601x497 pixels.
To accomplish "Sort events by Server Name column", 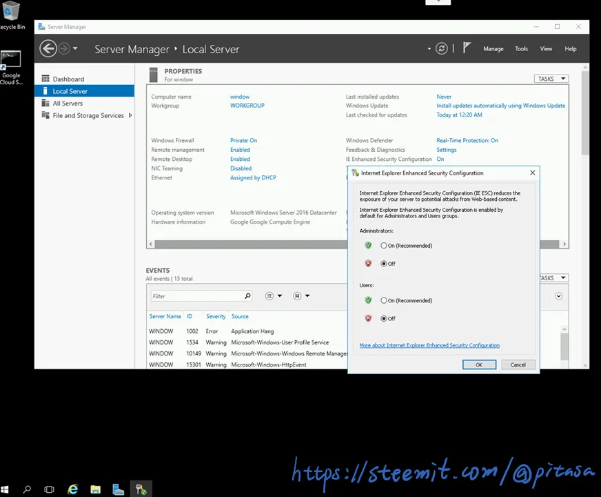I will [165, 316].
